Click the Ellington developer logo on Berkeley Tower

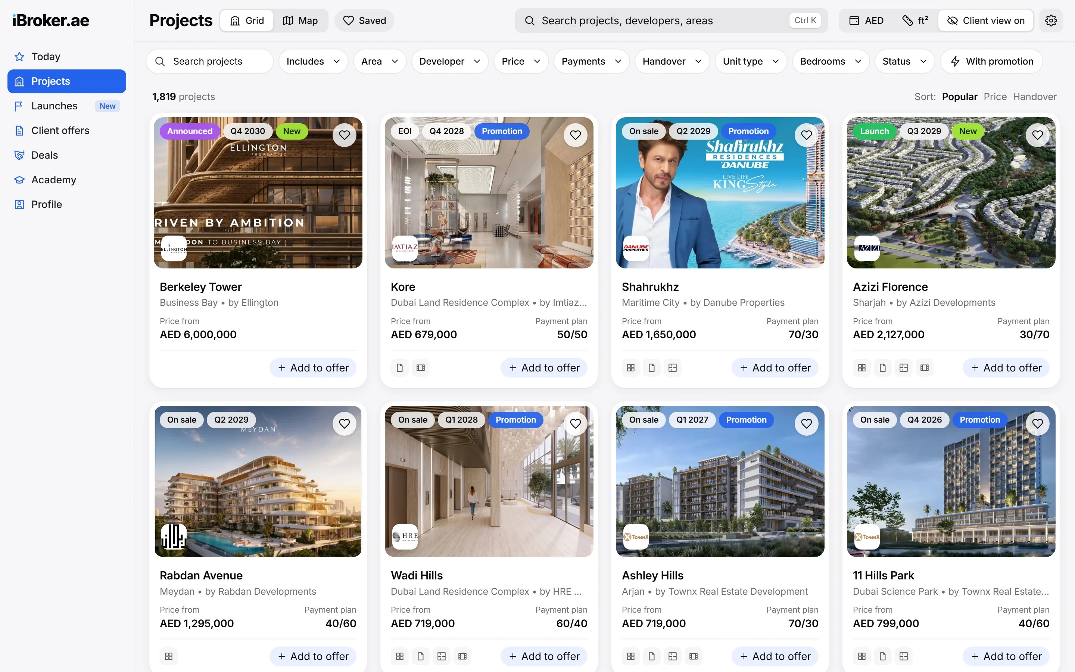(x=174, y=248)
